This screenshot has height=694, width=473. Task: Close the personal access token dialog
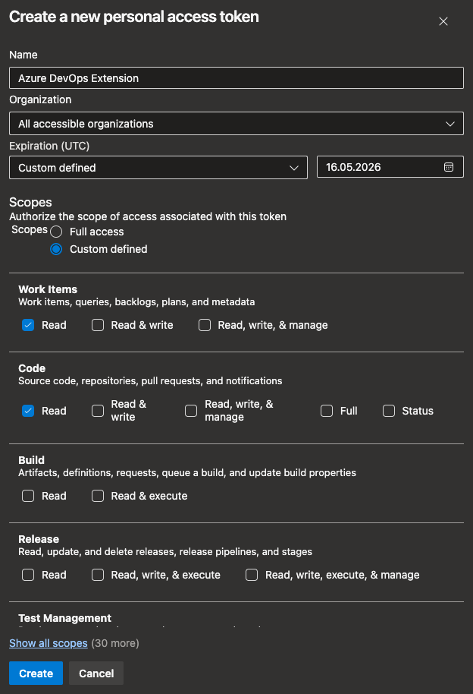point(443,21)
